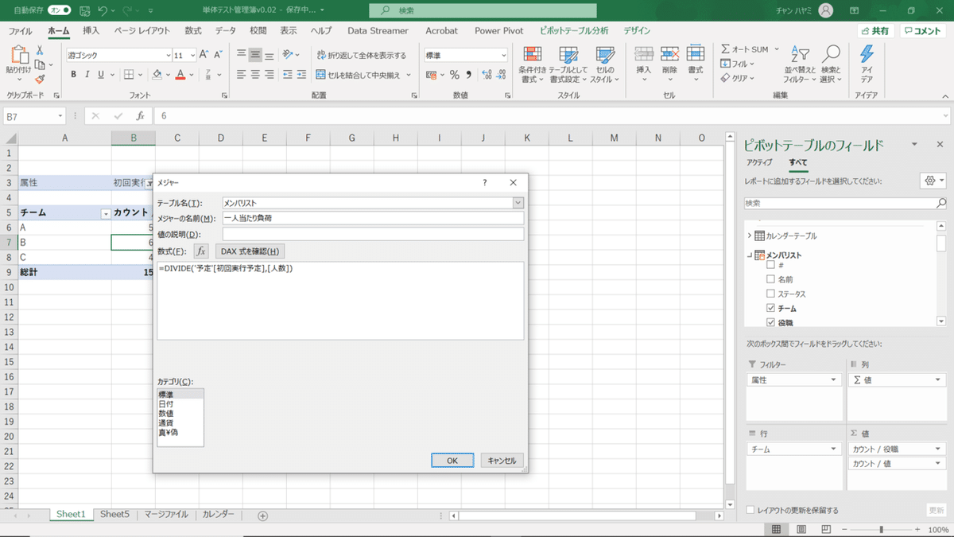Image resolution: width=954 pixels, height=537 pixels.
Task: Click the Cut scissors icon
Action: click(39, 50)
